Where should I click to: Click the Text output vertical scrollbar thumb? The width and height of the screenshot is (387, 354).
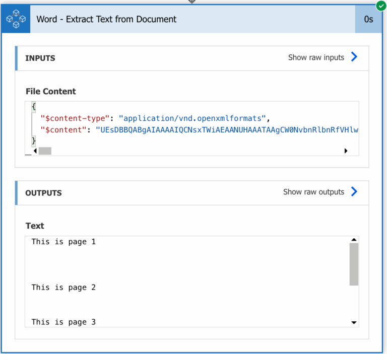point(354,264)
